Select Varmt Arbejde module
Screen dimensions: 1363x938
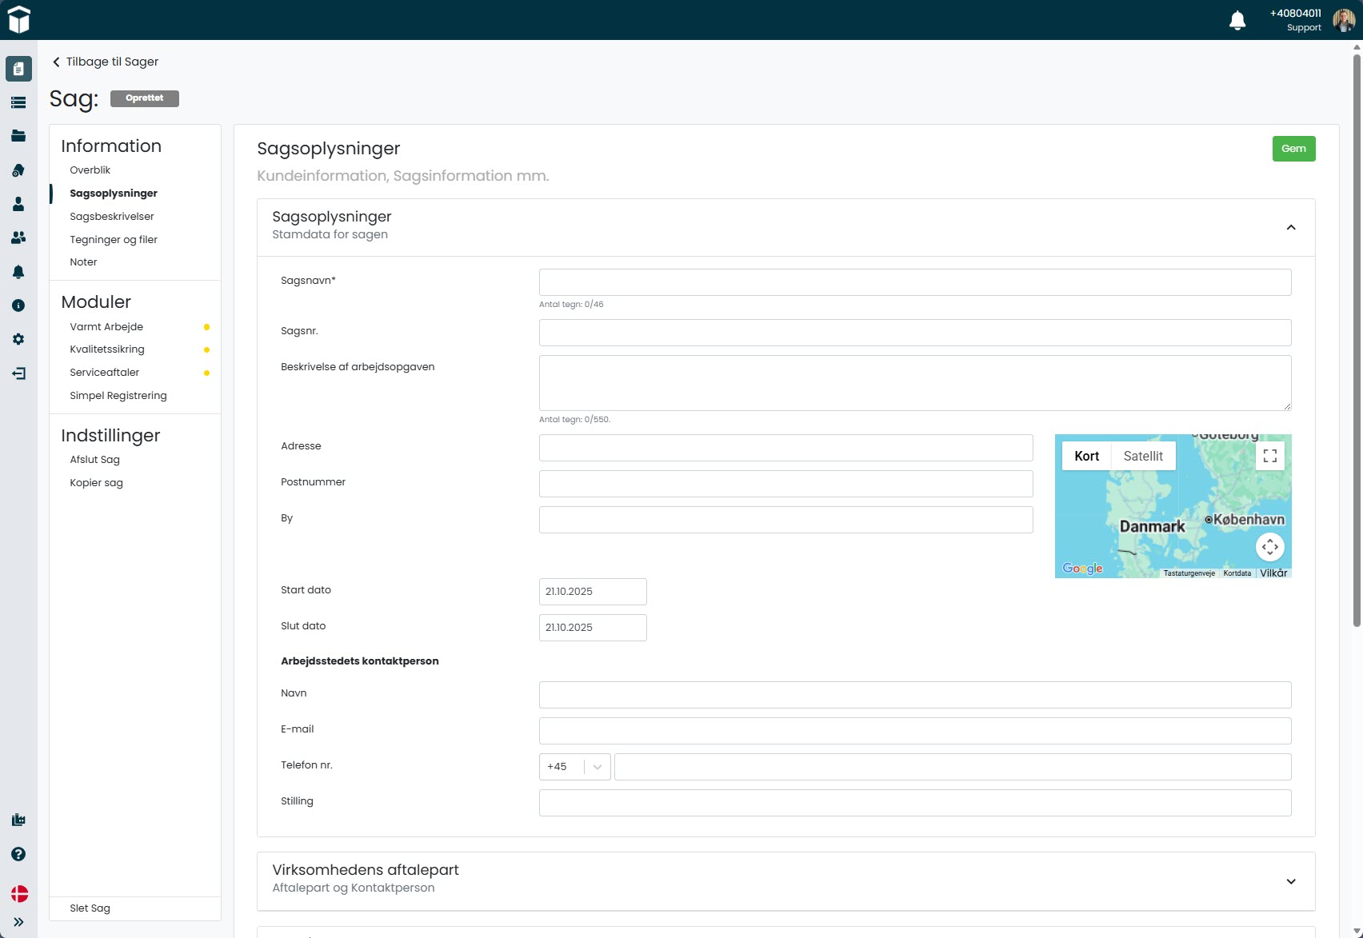point(106,327)
